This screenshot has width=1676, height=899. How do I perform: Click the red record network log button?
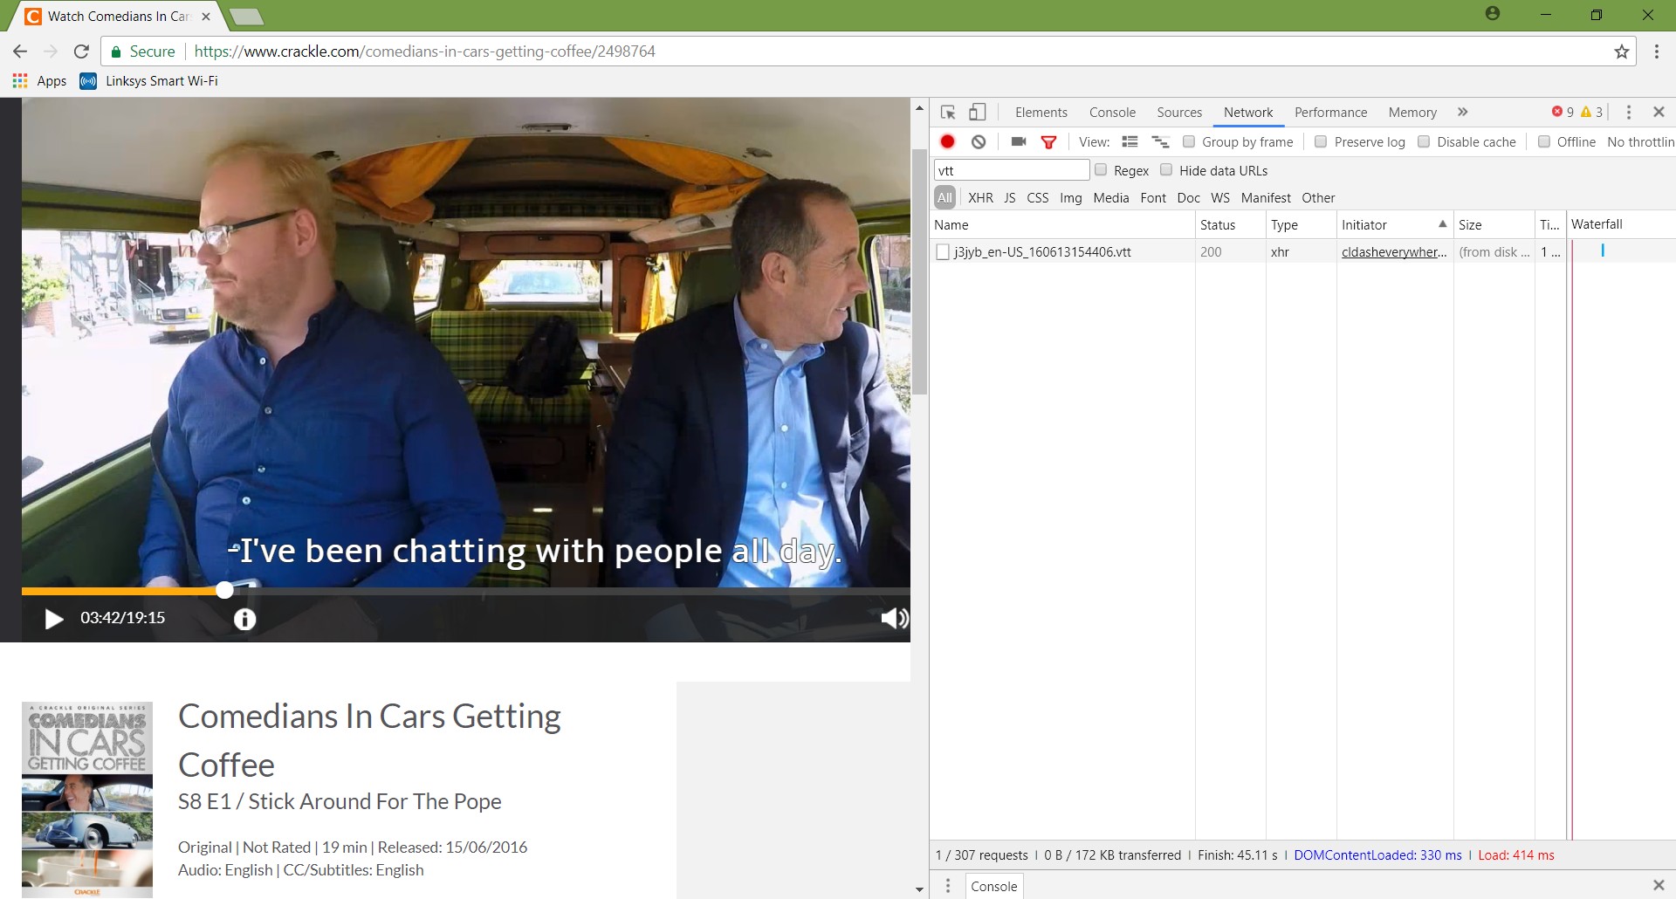tap(947, 141)
